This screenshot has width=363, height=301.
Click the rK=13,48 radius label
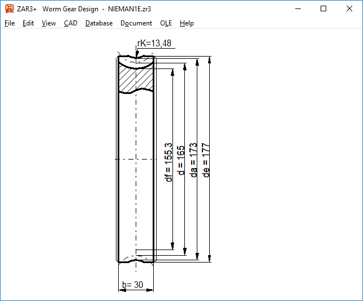pos(155,44)
